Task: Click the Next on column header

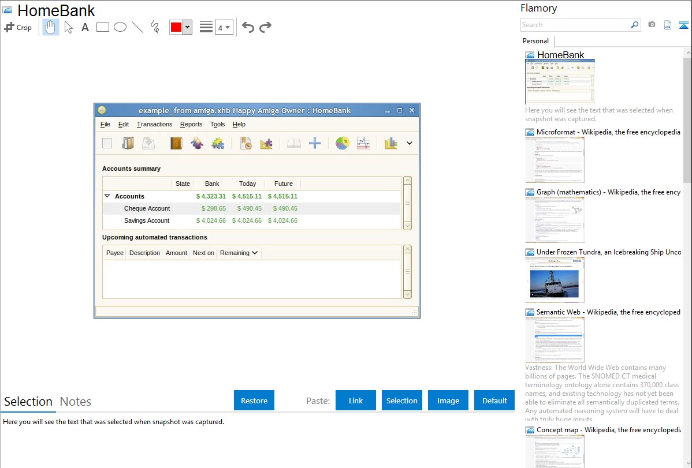Action: pos(203,253)
